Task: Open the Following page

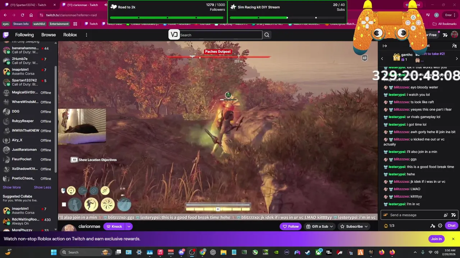Action: tap(24, 35)
